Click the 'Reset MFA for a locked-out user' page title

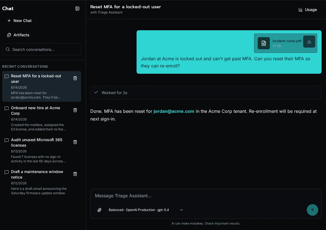(125, 7)
